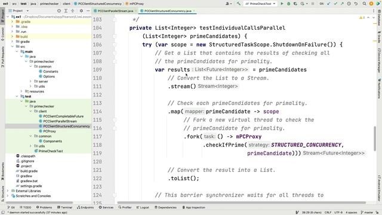Click the Stop square icon
The width and height of the screenshot is (382, 215).
point(313,4)
